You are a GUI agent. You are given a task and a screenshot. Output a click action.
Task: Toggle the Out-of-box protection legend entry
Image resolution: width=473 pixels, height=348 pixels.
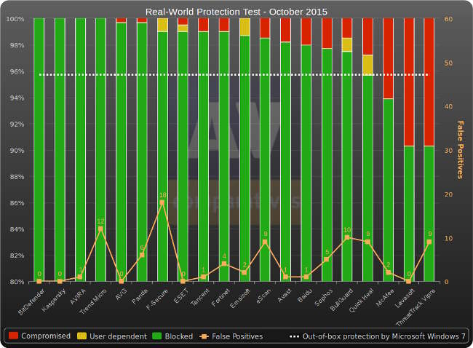tap(376, 336)
